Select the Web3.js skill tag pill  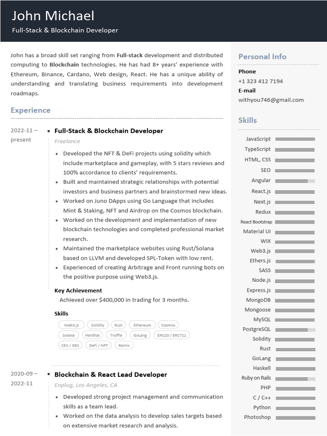(71, 325)
